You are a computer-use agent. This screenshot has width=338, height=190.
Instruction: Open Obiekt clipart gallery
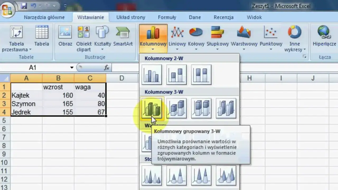coord(83,32)
